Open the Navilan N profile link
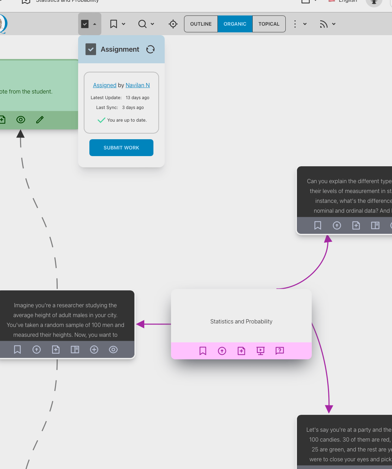 pyautogui.click(x=138, y=85)
